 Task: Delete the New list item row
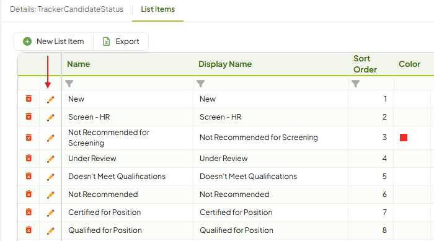(x=29, y=99)
